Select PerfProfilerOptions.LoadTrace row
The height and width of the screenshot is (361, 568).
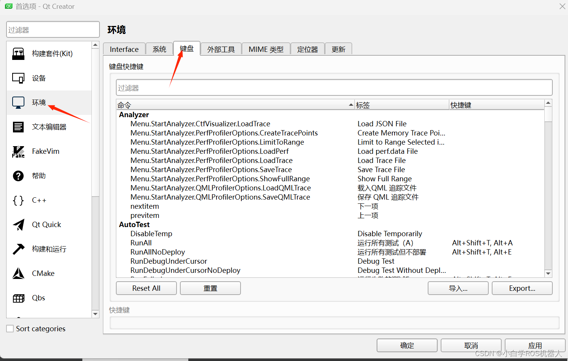click(x=330, y=160)
